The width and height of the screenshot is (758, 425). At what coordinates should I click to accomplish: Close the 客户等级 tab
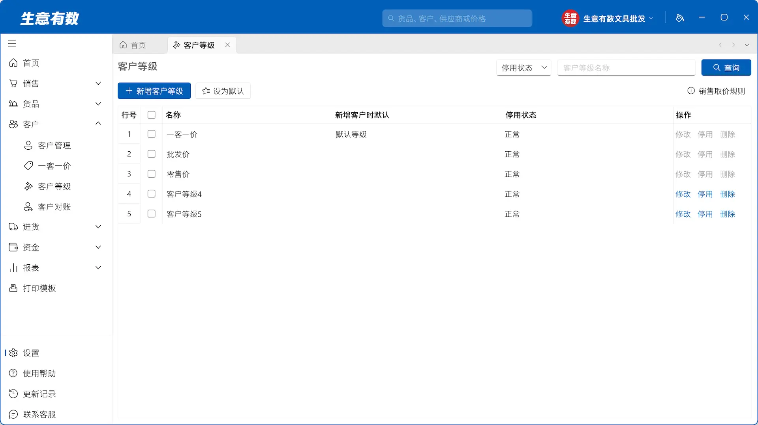pyautogui.click(x=227, y=45)
